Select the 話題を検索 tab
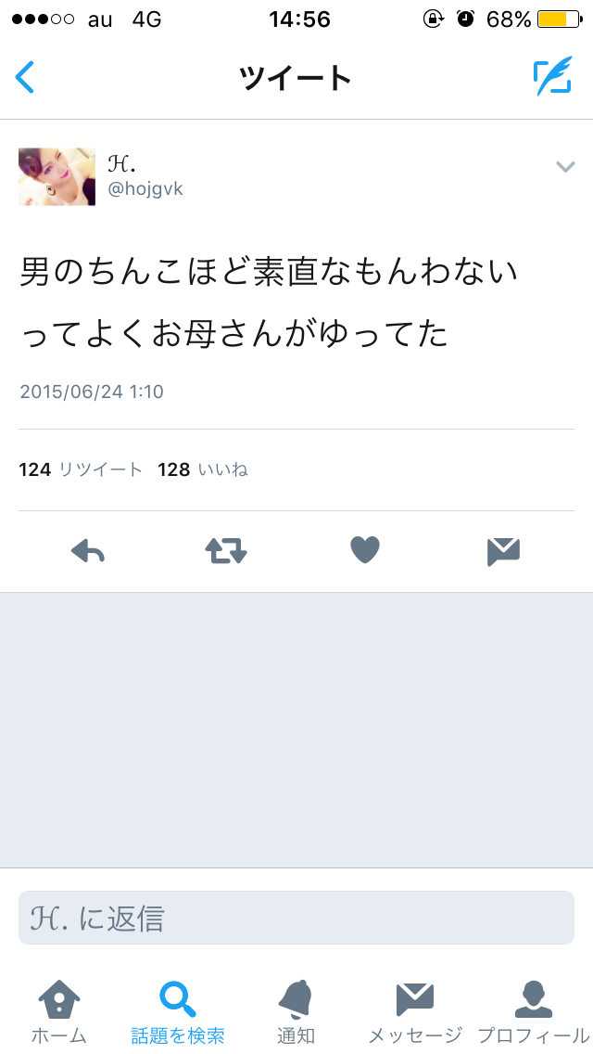Viewport: 593px width, 1054px height. click(x=178, y=1011)
